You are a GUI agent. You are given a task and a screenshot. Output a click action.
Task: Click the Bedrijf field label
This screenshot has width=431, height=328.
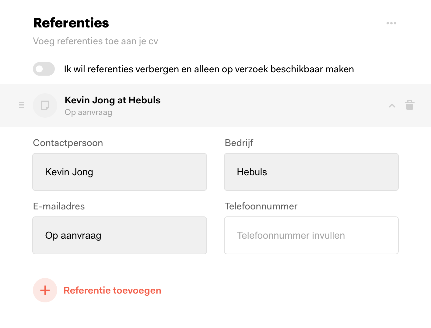tap(239, 143)
